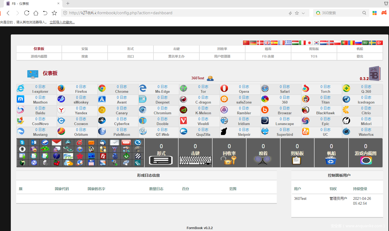Viewport: 389px width, 231px height.
Task: Click the K-Meleon browser icon
Action: [183, 110]
